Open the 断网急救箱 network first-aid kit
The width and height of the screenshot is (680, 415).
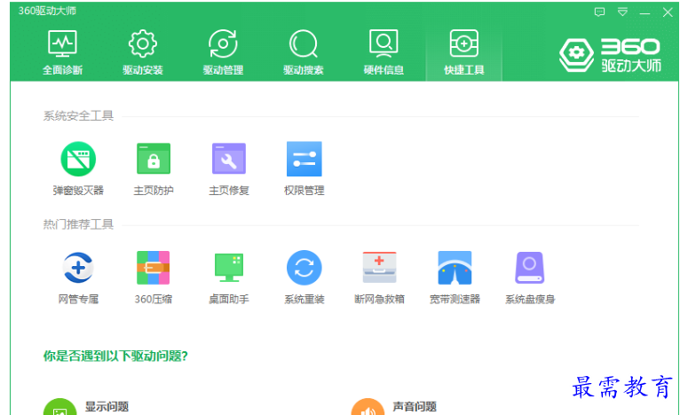[x=379, y=278]
